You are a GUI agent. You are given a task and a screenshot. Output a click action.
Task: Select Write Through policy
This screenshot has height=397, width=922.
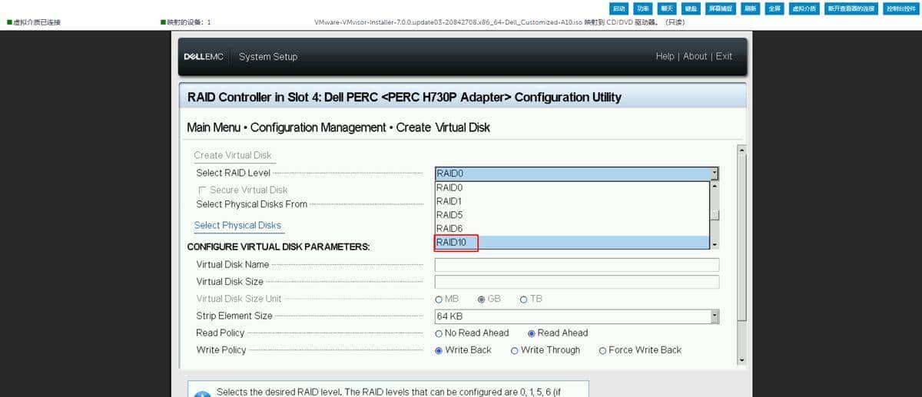click(514, 350)
